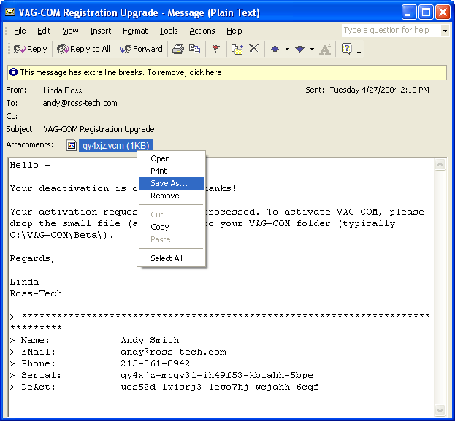Open the Help menu
Viewport: 455px width, 421px height.
pos(234,31)
